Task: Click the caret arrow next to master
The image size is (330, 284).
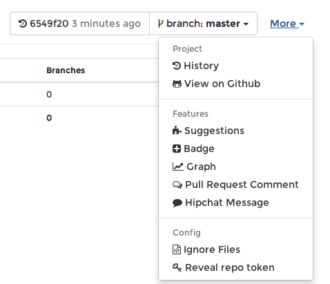Action: tap(246, 24)
